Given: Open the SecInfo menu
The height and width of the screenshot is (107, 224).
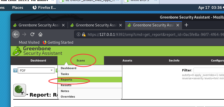Looking at the screenshot, I should point(174,60).
